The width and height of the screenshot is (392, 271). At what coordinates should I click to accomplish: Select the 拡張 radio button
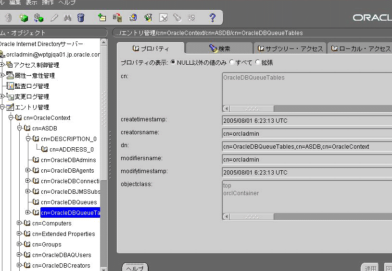tap(257, 62)
